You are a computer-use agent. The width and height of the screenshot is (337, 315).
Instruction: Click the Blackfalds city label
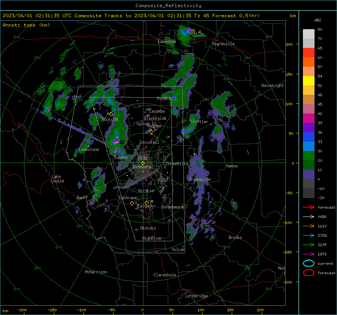[x=155, y=118]
